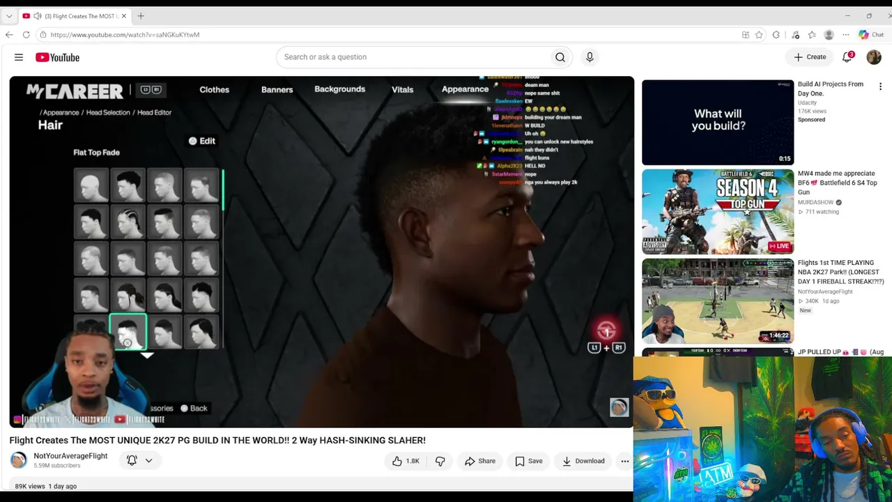Open the NBA 2K27 Park video thumbnail
Screen dimensions: 892x502
(x=718, y=301)
